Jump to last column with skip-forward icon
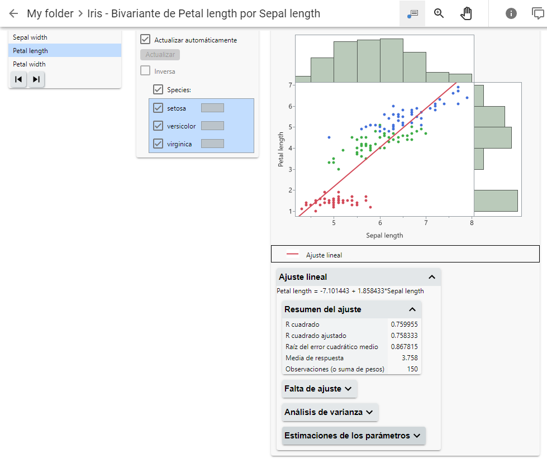This screenshot has height=463, width=547. (x=36, y=79)
